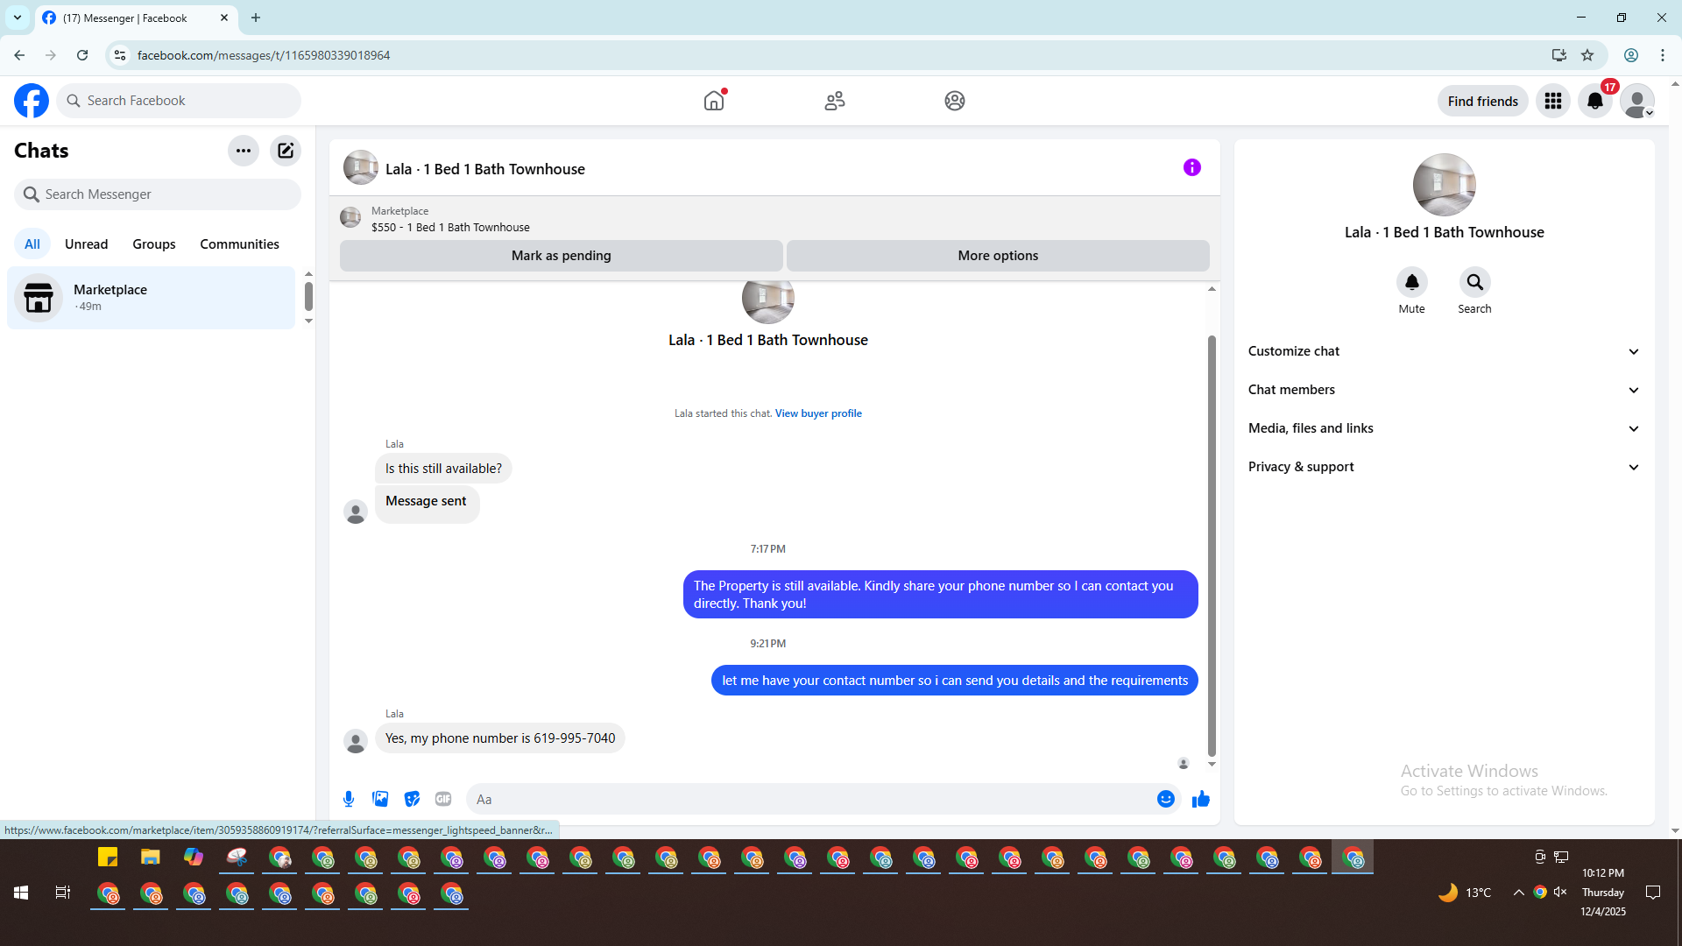The height and width of the screenshot is (946, 1682).
Task: Click the chat conversation vertical scrollbar
Action: coord(1212,543)
